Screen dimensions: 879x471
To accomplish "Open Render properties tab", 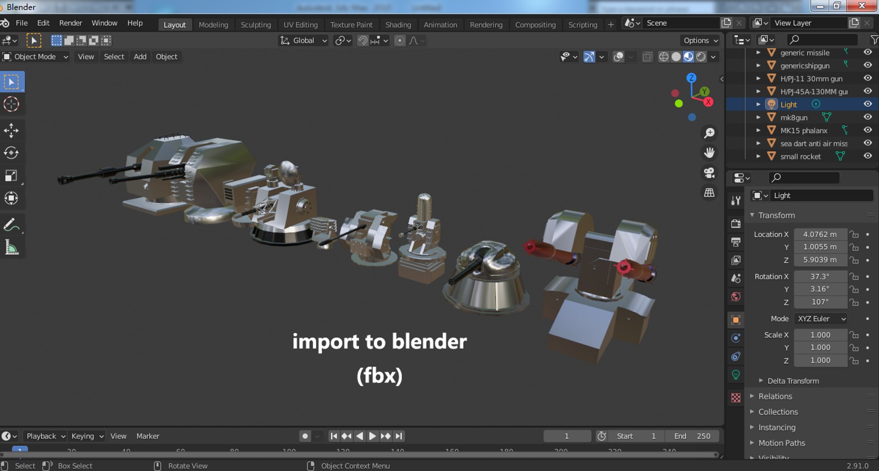I will pyautogui.click(x=736, y=223).
